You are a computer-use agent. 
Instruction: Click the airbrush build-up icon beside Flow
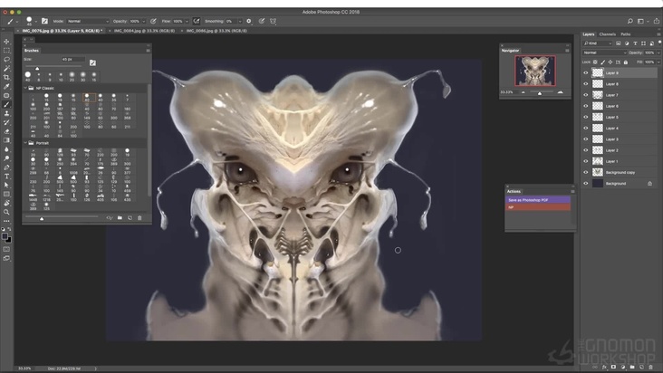pyautogui.click(x=197, y=20)
